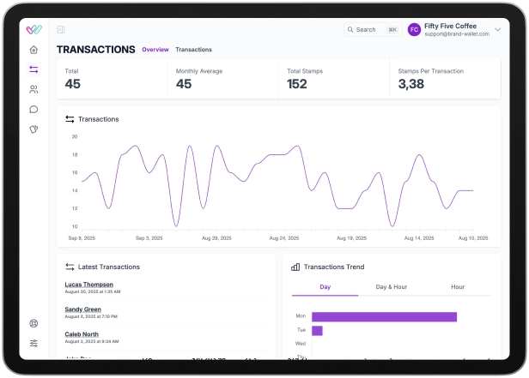Open the Help support icon in sidebar

pos(33,323)
